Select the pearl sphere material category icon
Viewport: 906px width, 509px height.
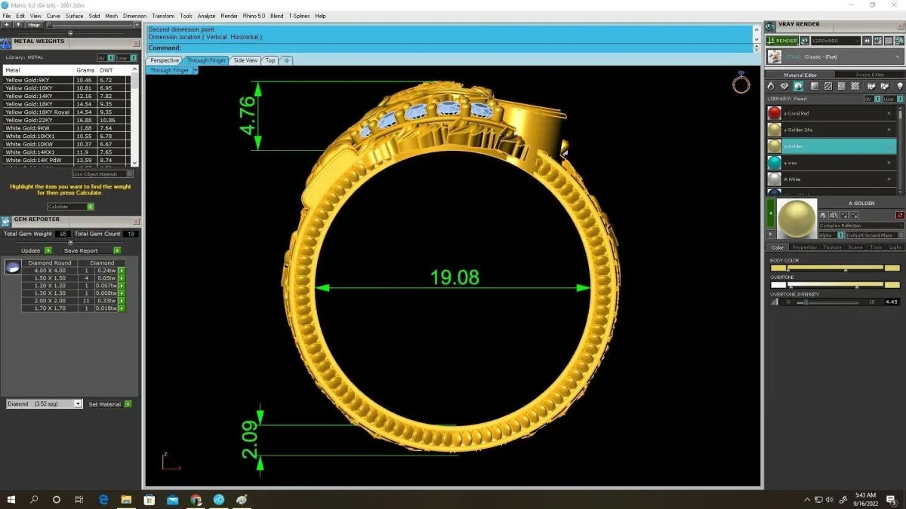tap(798, 87)
